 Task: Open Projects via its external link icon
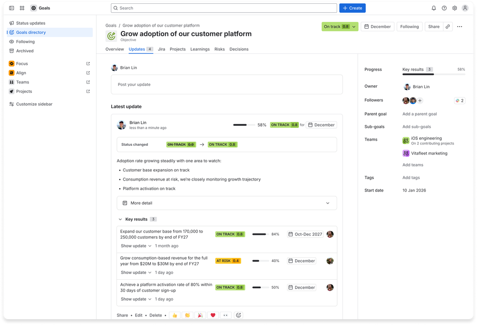[x=88, y=91]
